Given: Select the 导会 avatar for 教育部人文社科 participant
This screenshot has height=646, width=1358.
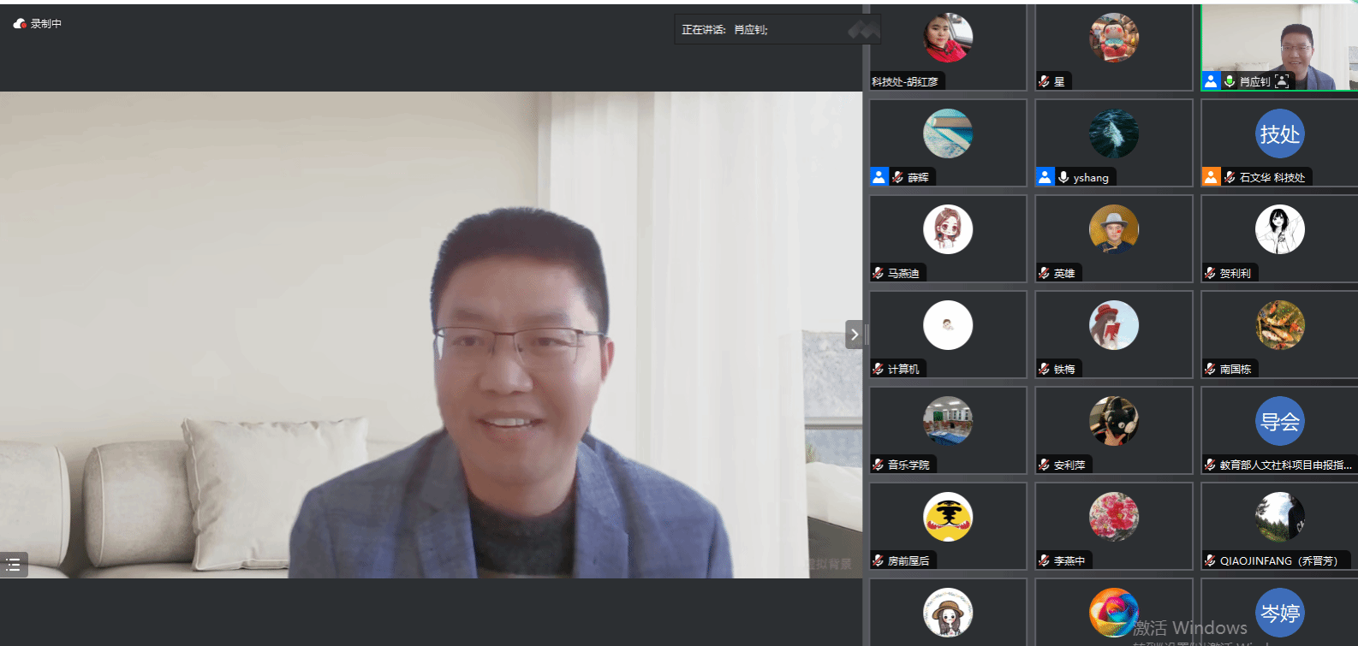Looking at the screenshot, I should (x=1279, y=421).
